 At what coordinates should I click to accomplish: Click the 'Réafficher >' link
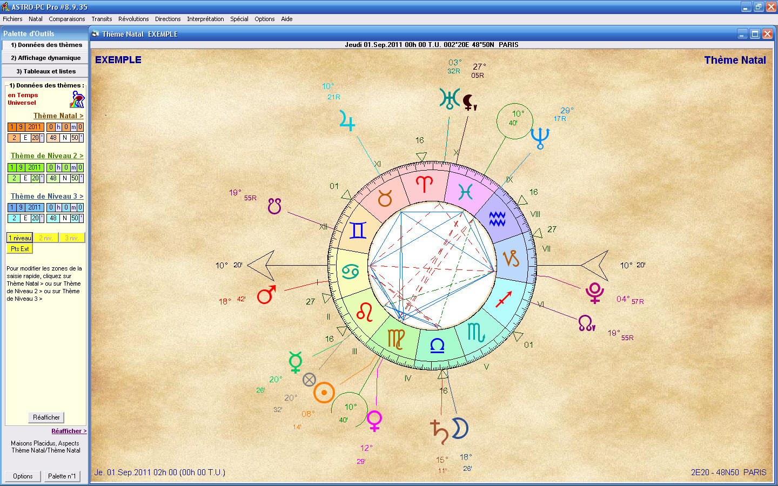click(x=69, y=431)
